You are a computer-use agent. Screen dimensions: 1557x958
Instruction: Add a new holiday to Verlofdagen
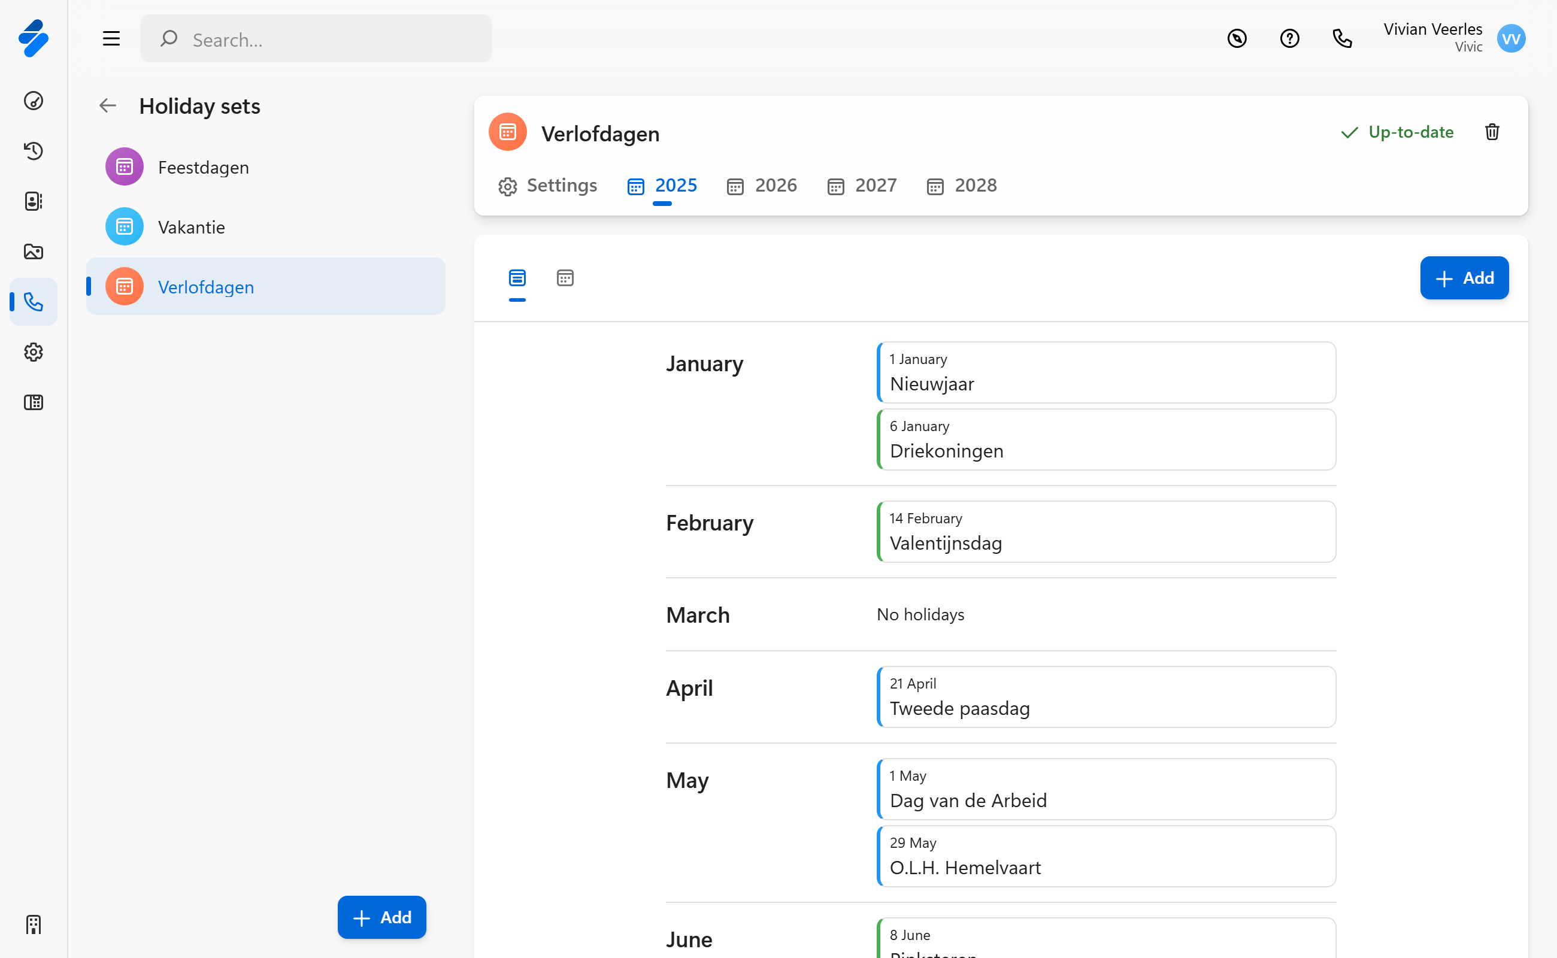[1464, 278]
